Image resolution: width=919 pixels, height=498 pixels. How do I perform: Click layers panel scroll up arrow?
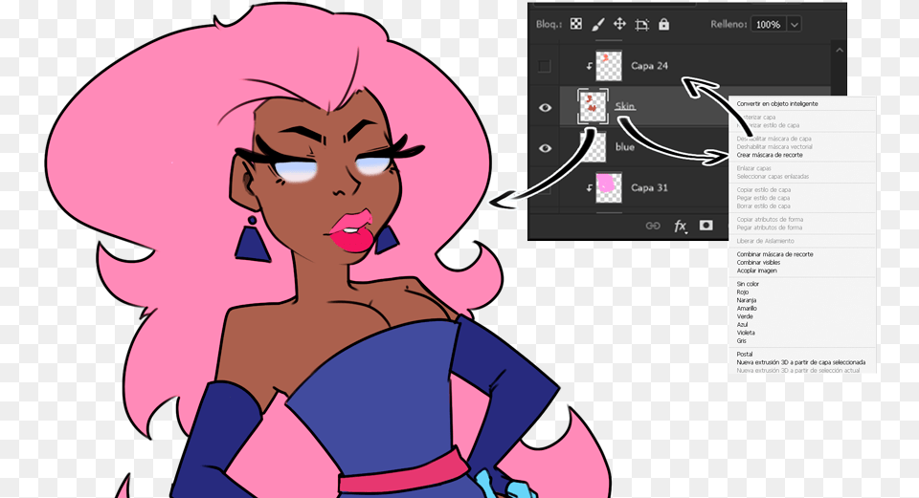click(840, 51)
